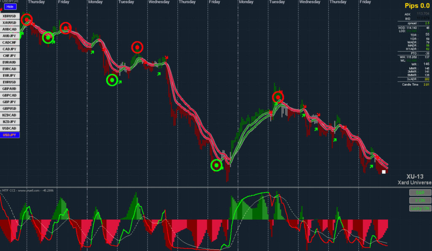432x251 pixels.
Task: Switch chart to XAUUSD symbol
Action: tap(10, 23)
